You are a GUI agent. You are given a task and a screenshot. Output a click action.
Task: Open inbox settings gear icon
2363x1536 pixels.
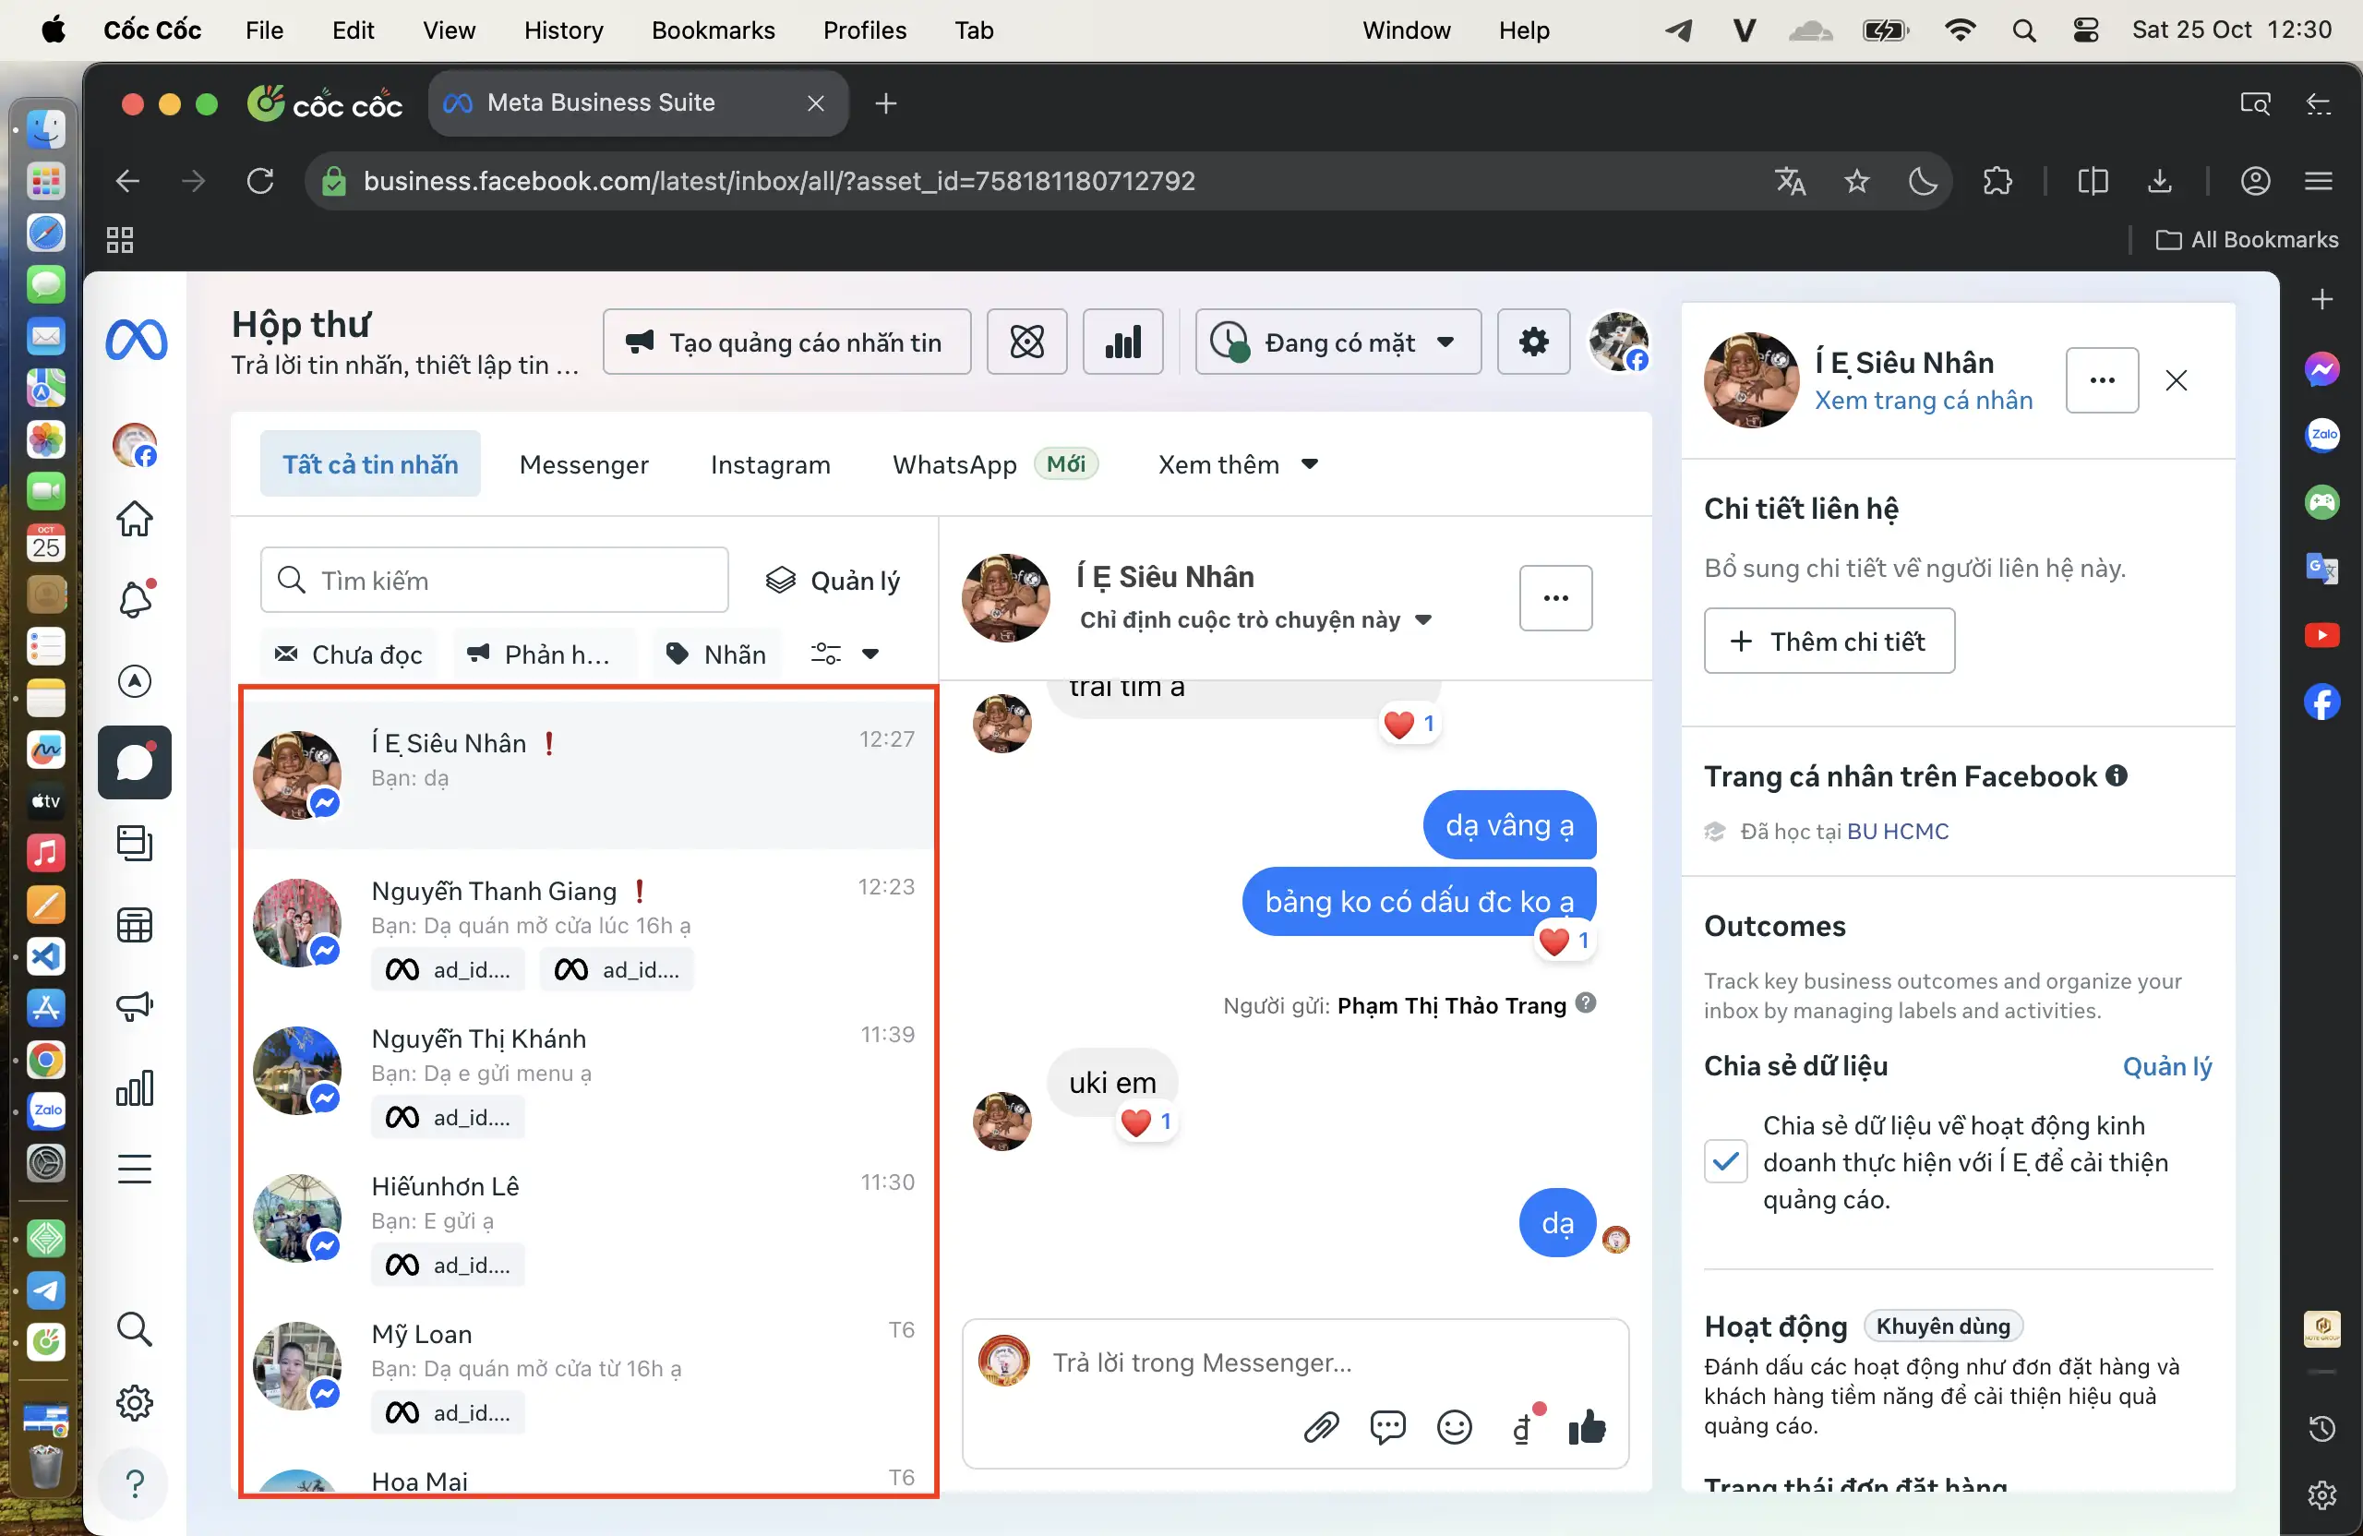[x=1533, y=342]
